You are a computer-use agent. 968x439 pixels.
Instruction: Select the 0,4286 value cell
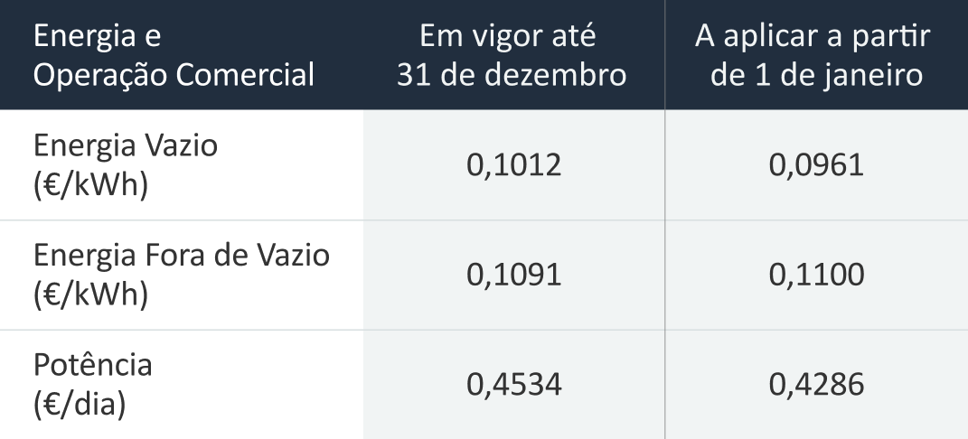(816, 385)
